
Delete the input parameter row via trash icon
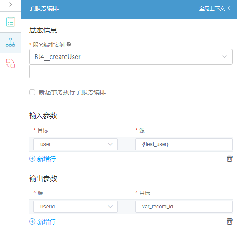click(x=230, y=159)
